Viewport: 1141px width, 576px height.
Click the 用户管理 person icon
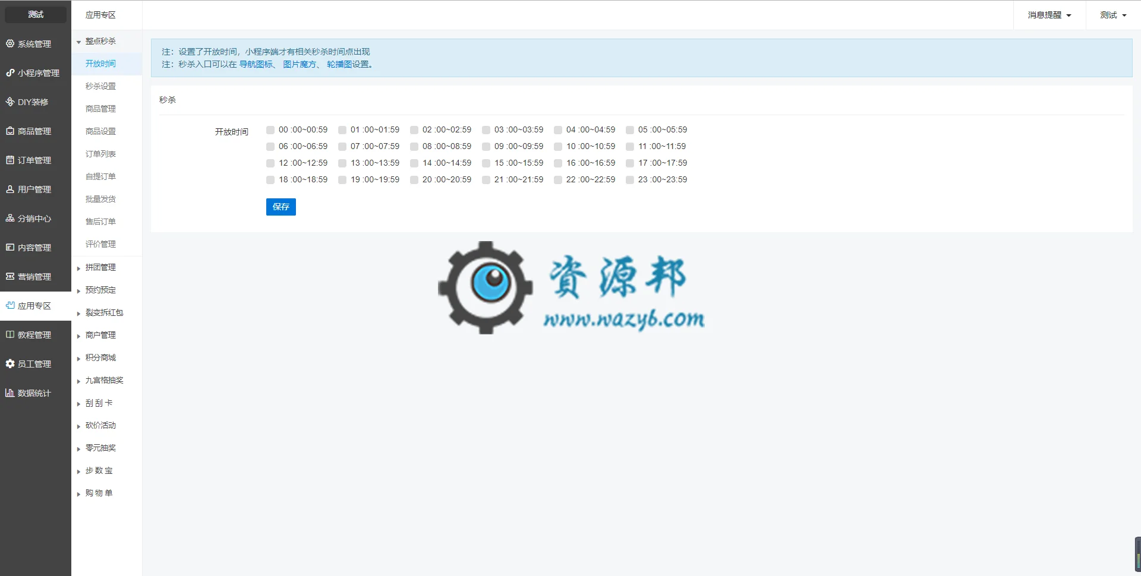click(x=10, y=189)
